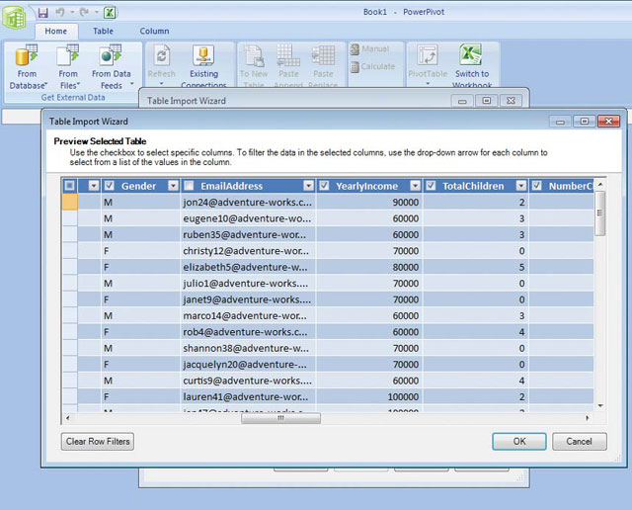The height and width of the screenshot is (510, 632).
Task: Click email cell christy12@adventure-wor...
Action: point(248,251)
